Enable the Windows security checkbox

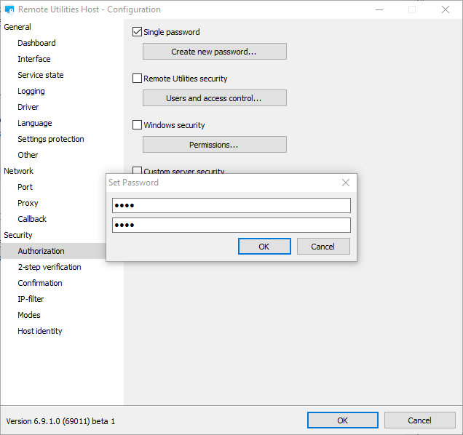pos(137,125)
